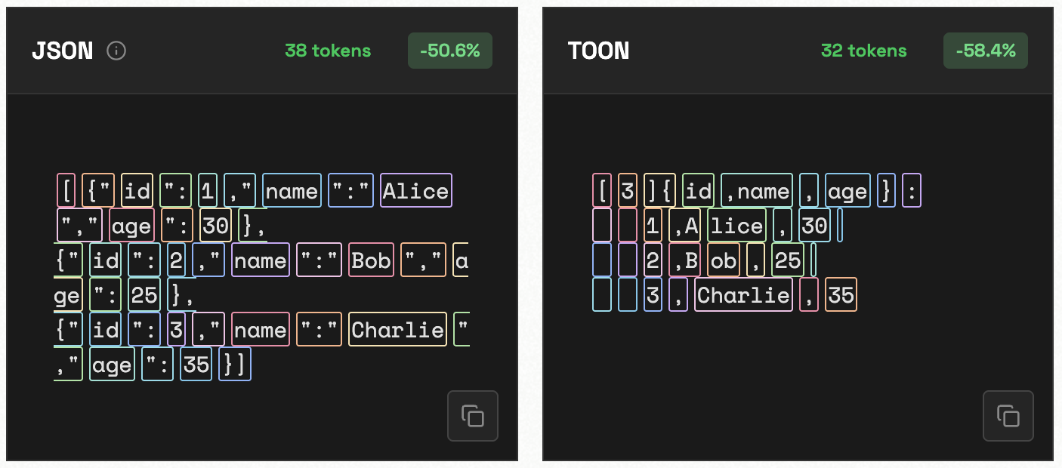Image resolution: width=1062 pixels, height=468 pixels.
Task: Select the Bob token in JSON panel
Action: point(371,260)
